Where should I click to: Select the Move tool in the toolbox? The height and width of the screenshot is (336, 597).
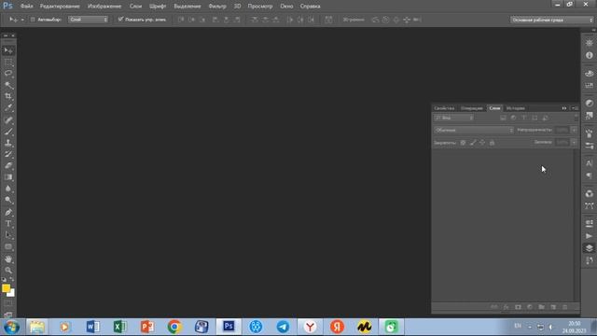pyautogui.click(x=8, y=50)
